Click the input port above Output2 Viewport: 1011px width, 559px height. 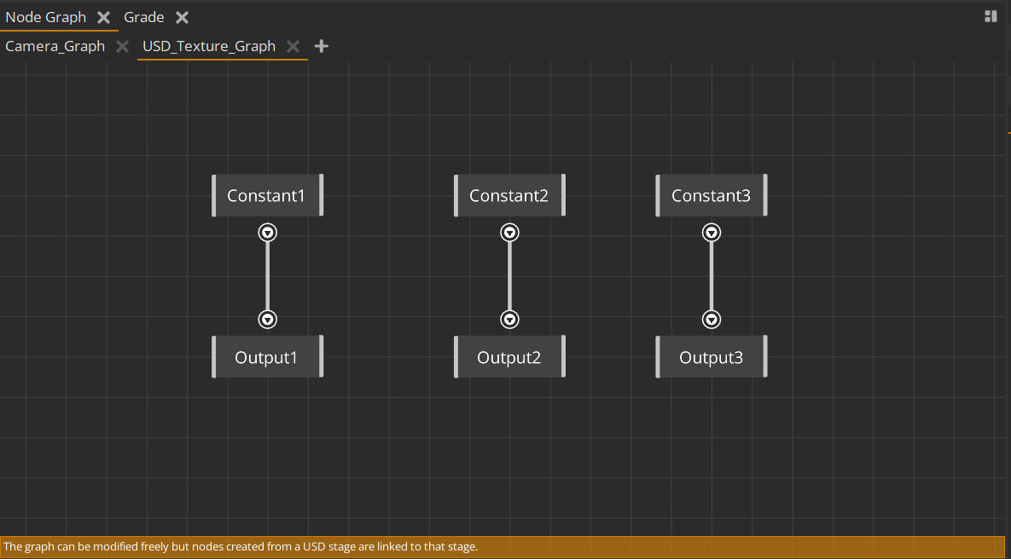[x=509, y=320]
